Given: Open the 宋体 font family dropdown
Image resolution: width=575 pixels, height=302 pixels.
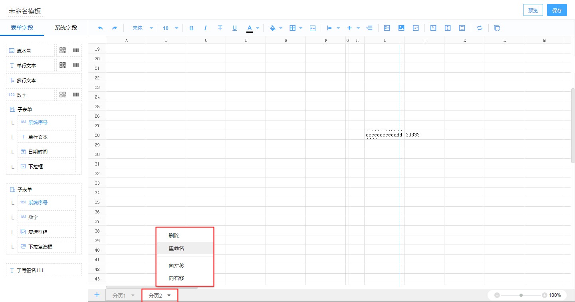Looking at the screenshot, I should click(x=143, y=28).
